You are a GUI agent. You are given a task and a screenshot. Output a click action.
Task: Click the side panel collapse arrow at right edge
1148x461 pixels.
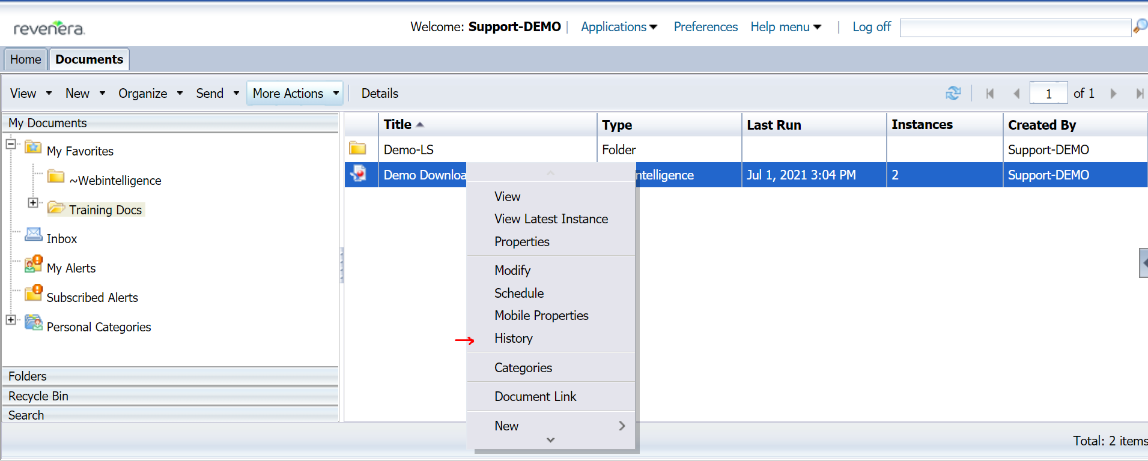point(1144,263)
